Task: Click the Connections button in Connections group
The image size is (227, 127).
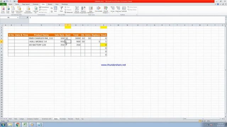Action: pos(44,7)
